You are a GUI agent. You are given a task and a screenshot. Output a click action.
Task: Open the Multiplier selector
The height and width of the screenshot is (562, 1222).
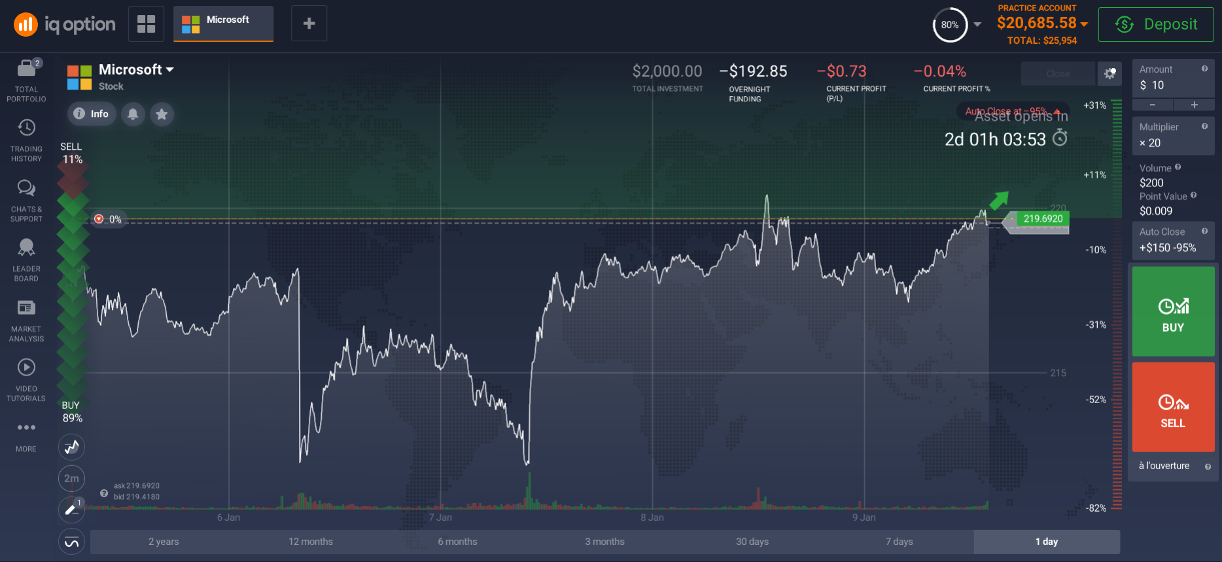(1174, 135)
